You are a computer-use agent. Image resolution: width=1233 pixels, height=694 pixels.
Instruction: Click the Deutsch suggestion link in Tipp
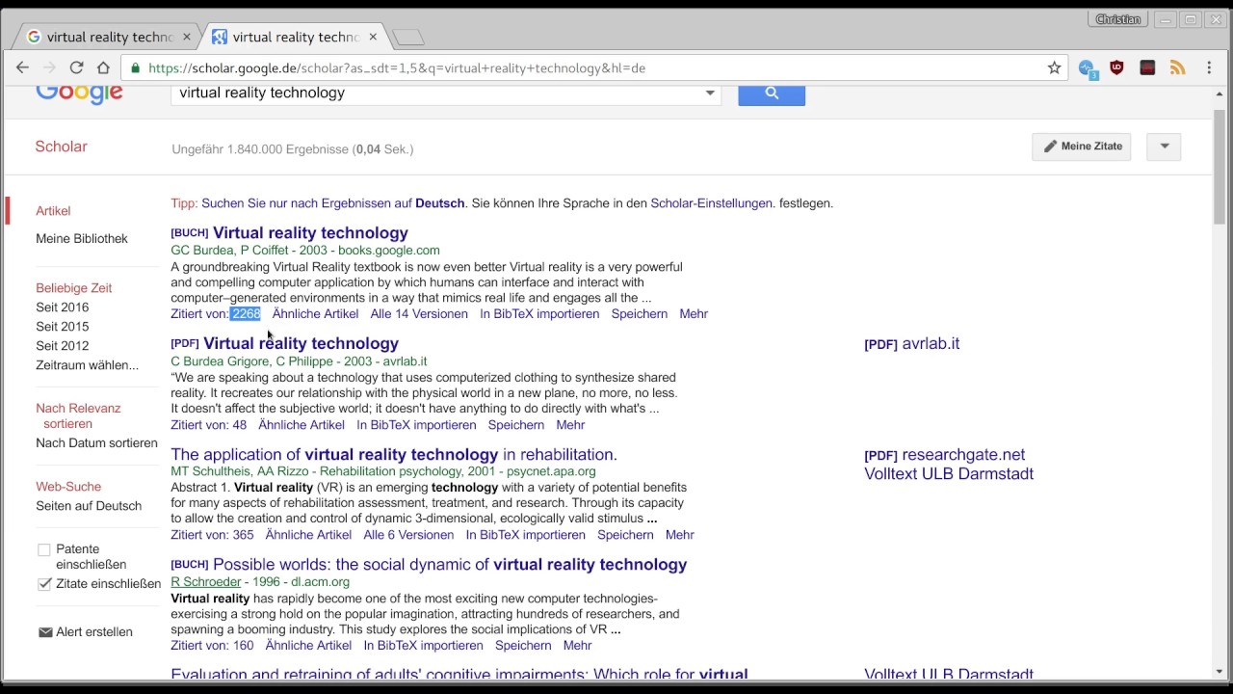click(x=333, y=203)
